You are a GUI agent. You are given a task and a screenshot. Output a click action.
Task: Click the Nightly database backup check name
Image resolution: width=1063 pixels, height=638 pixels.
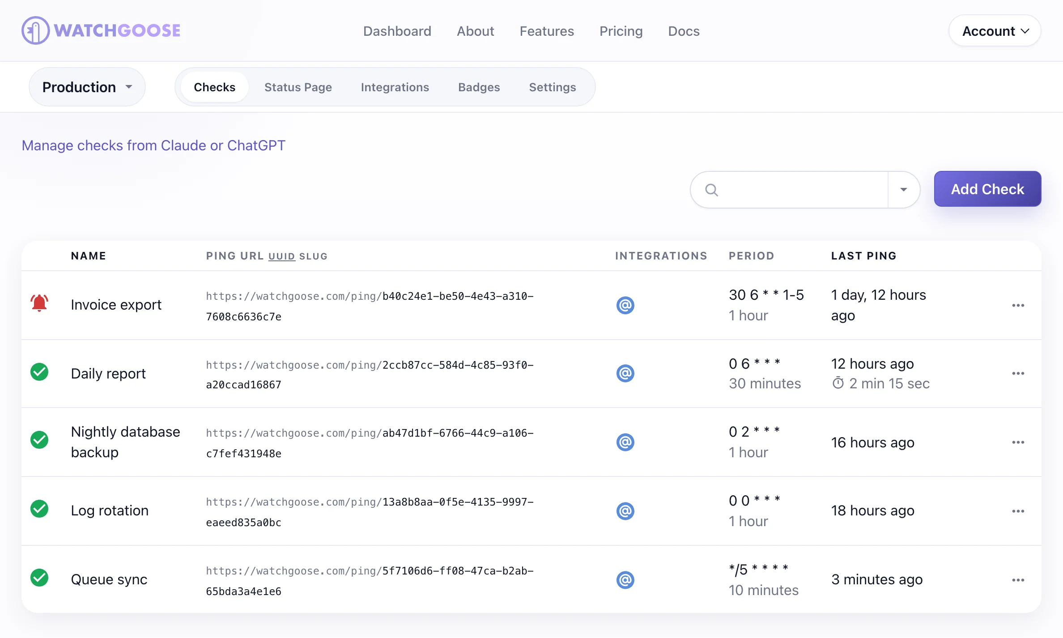pos(125,442)
